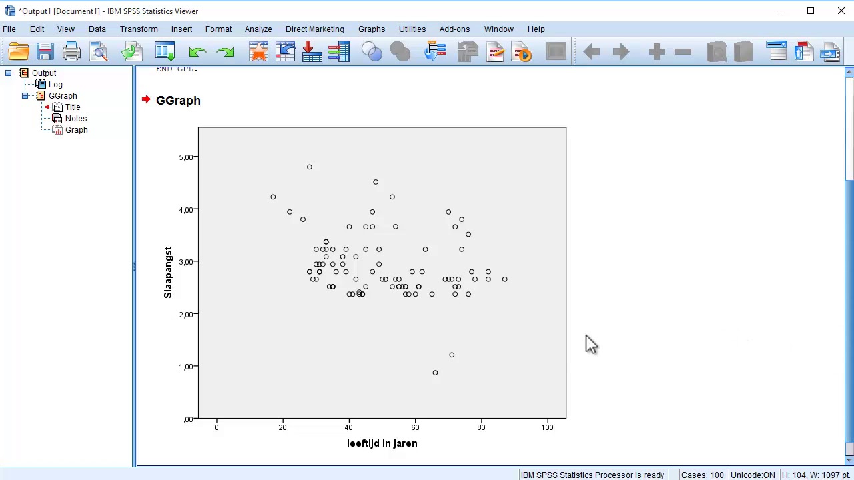This screenshot has height=480, width=854.
Task: Save the output using the floppy icon
Action: [45, 52]
